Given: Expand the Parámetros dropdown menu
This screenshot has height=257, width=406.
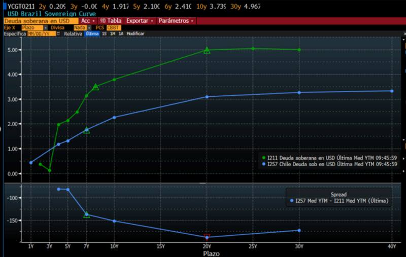Looking at the screenshot, I should click(176, 21).
